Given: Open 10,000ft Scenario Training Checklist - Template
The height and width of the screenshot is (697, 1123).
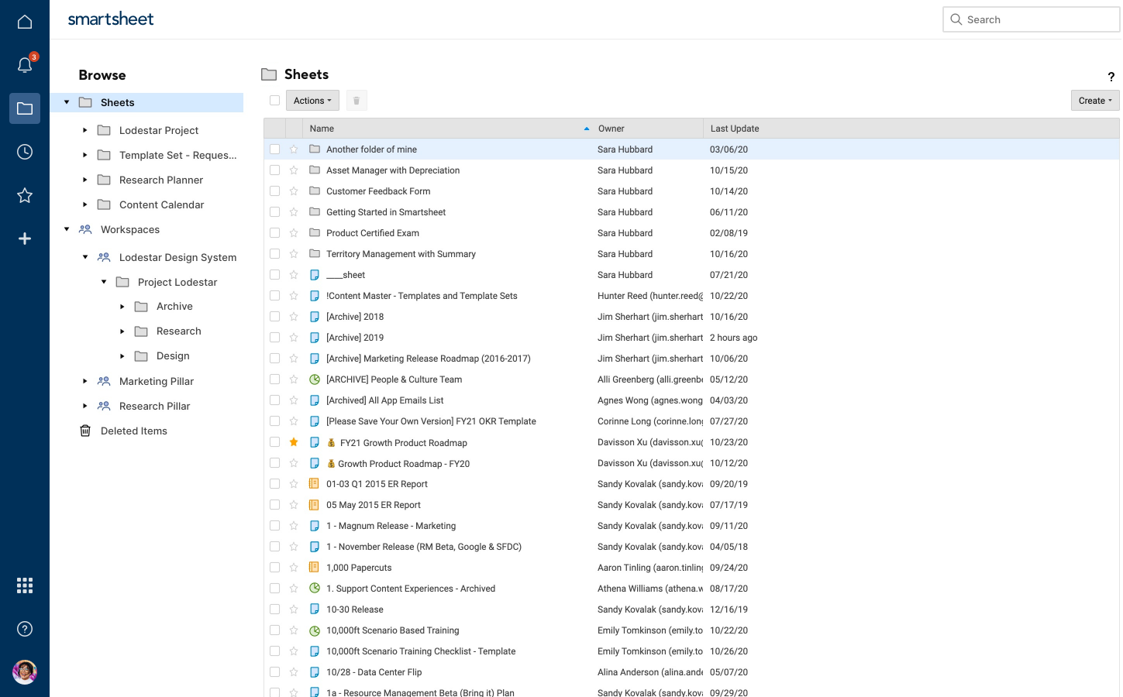Looking at the screenshot, I should coord(421,651).
